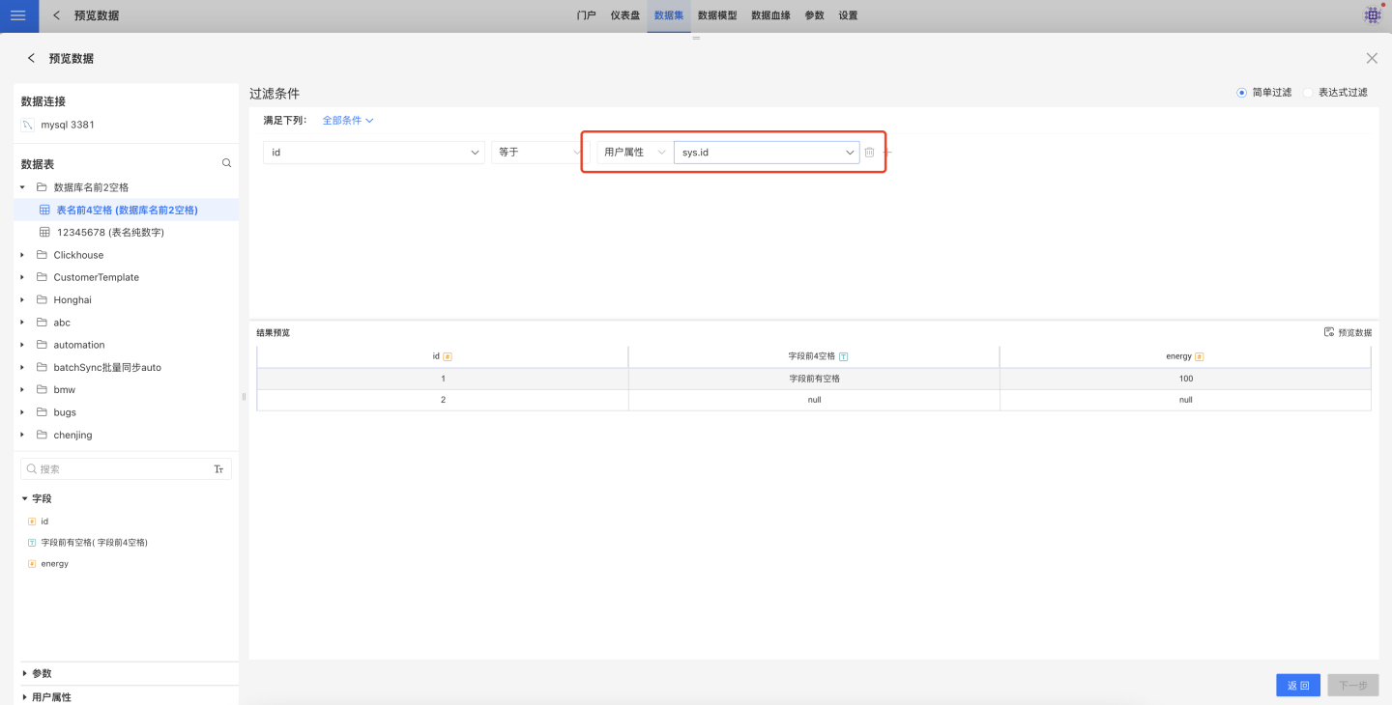Image resolution: width=1392 pixels, height=705 pixels.
Task: Click the user avatar icon at top right
Action: pos(1372,15)
